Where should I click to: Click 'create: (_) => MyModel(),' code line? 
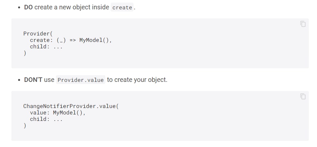[x=71, y=40]
